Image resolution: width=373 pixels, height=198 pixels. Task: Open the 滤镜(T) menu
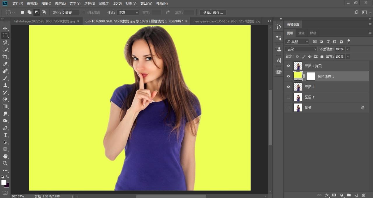pyautogui.click(x=104, y=3)
